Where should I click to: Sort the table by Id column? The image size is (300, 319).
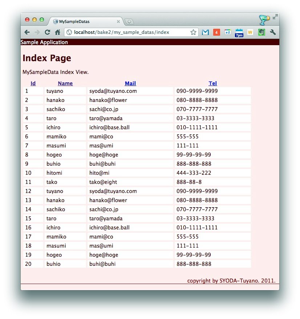point(33,83)
